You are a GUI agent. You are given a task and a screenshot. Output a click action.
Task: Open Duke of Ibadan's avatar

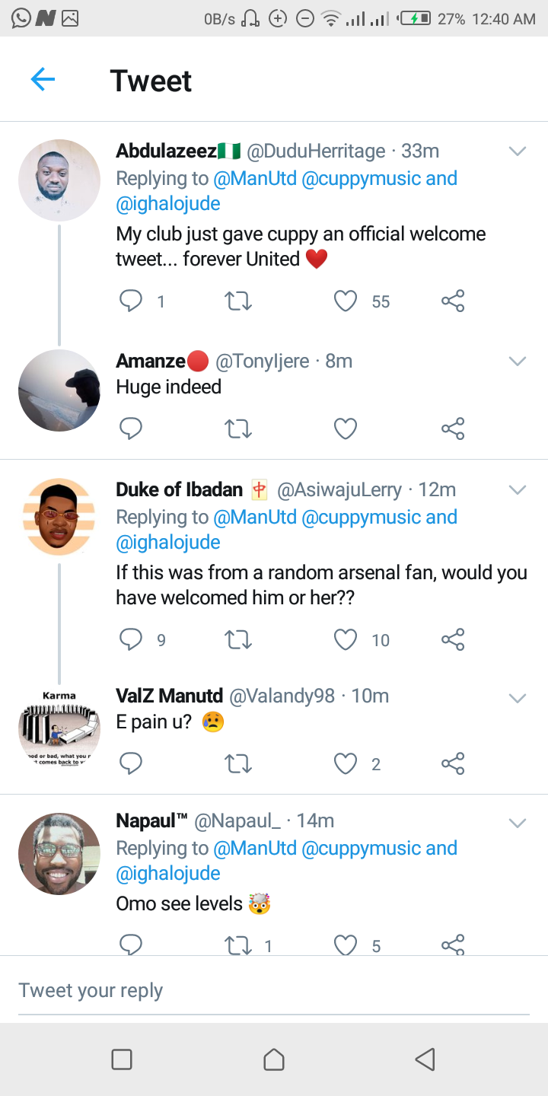pyautogui.click(x=59, y=517)
